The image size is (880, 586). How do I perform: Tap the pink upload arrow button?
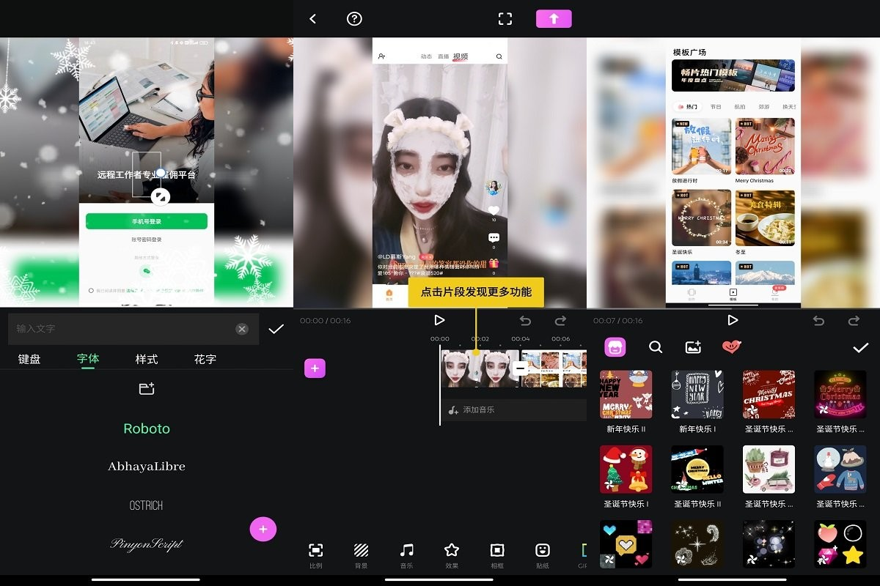coord(554,18)
